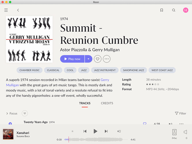Click the 4:41 total duration
Image resolution: width=192 pixels, height=144 pixels.
click(133, 140)
